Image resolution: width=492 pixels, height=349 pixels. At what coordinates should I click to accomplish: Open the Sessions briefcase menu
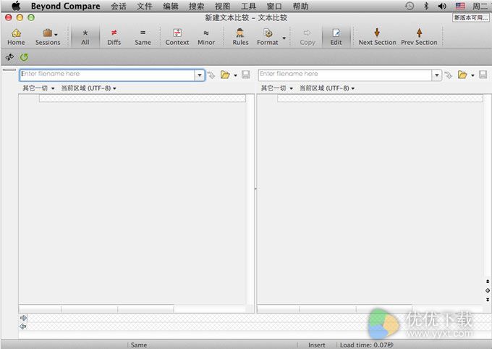click(x=48, y=37)
